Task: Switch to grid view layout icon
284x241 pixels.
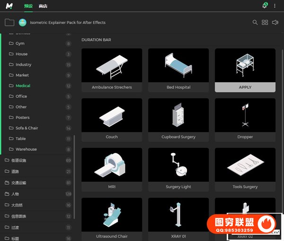Action: pos(265,22)
